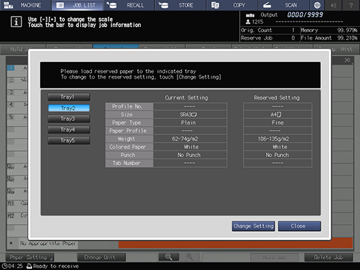Click the Change Setting button

tap(253, 226)
